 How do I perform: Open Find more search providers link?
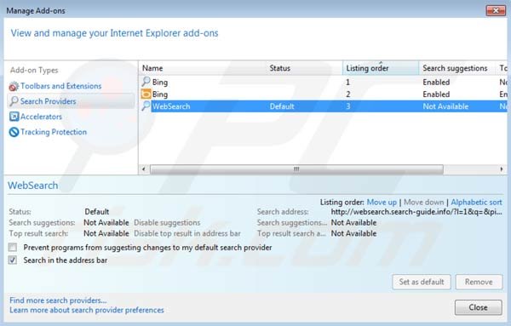click(58, 300)
